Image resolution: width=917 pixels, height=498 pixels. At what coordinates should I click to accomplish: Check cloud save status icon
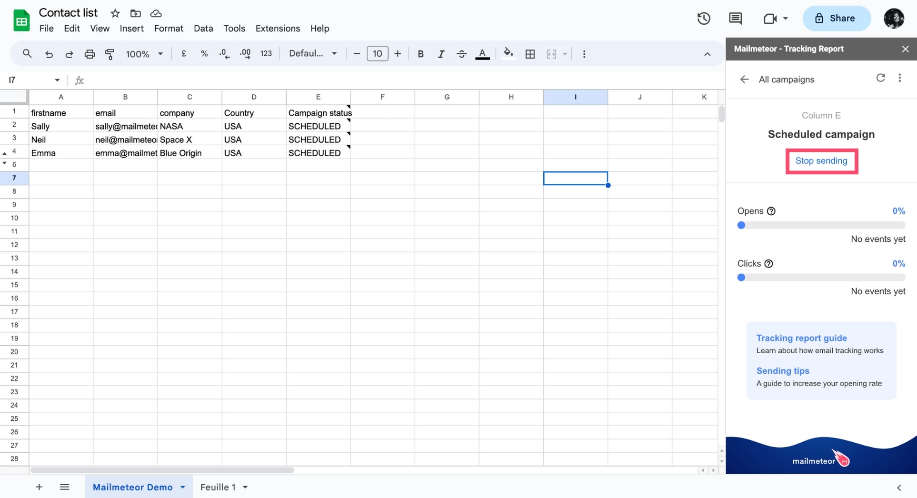click(x=156, y=13)
